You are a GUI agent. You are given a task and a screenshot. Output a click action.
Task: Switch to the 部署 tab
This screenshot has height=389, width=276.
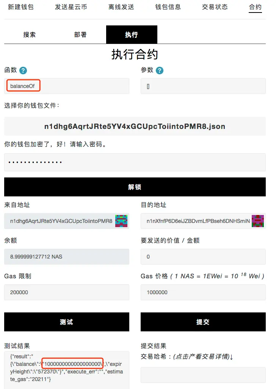pyautogui.click(x=80, y=35)
